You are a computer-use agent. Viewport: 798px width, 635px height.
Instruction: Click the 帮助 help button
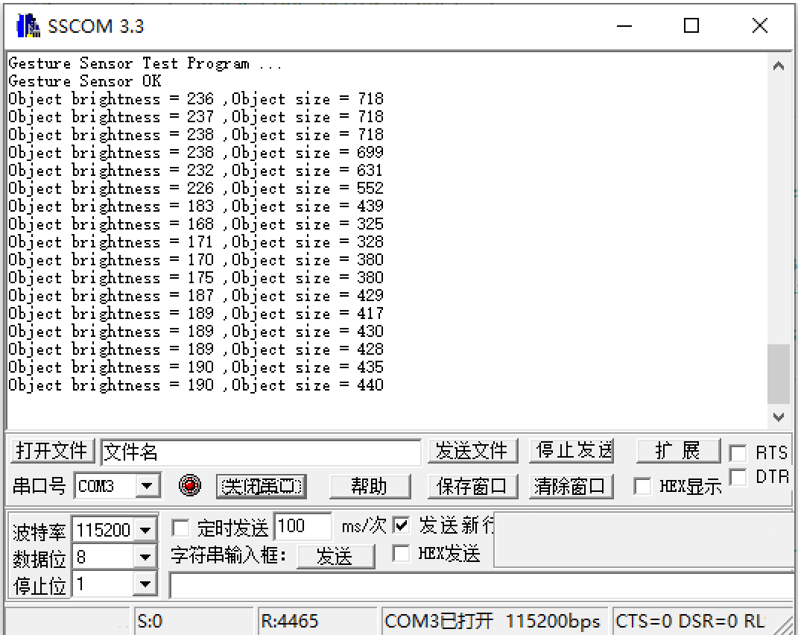pyautogui.click(x=370, y=486)
